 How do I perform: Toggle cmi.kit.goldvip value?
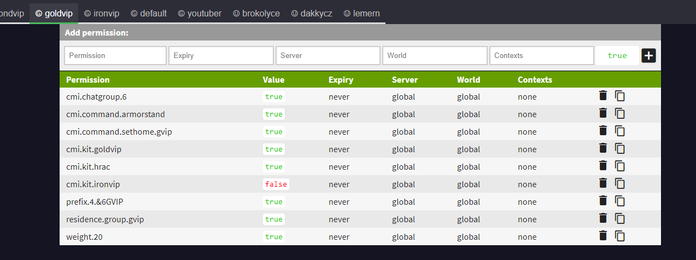click(x=274, y=149)
